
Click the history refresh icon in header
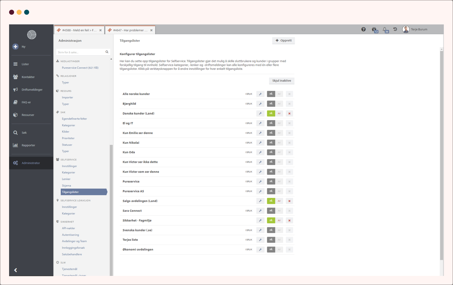click(395, 29)
